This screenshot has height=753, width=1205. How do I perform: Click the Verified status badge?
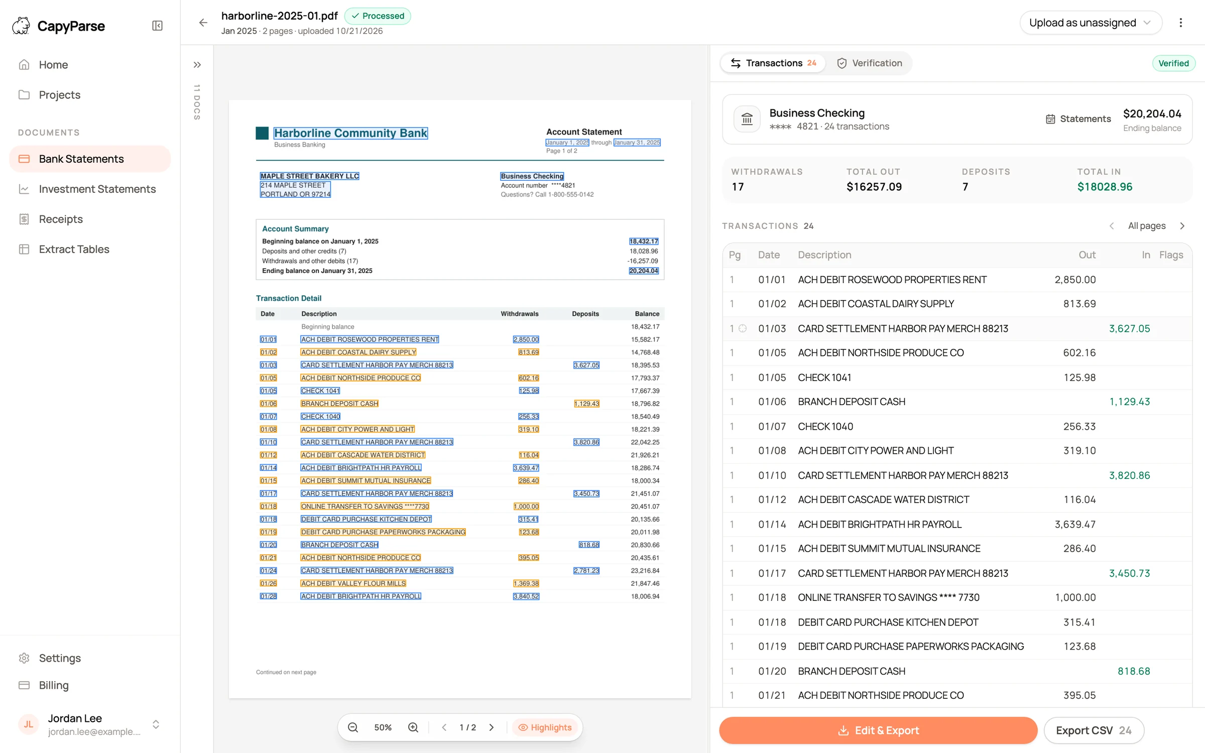point(1173,63)
